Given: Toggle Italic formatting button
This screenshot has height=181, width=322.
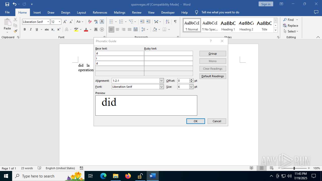Looking at the screenshot, I should point(31,29).
